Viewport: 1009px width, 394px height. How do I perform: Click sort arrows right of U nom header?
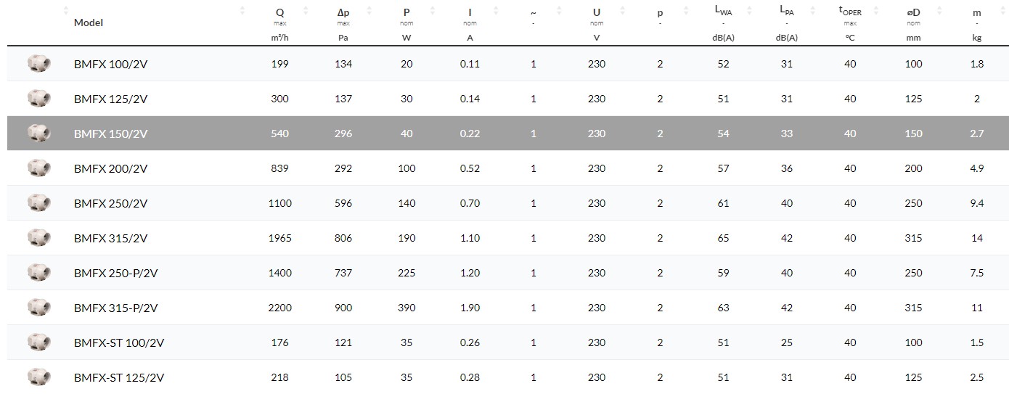[623, 11]
